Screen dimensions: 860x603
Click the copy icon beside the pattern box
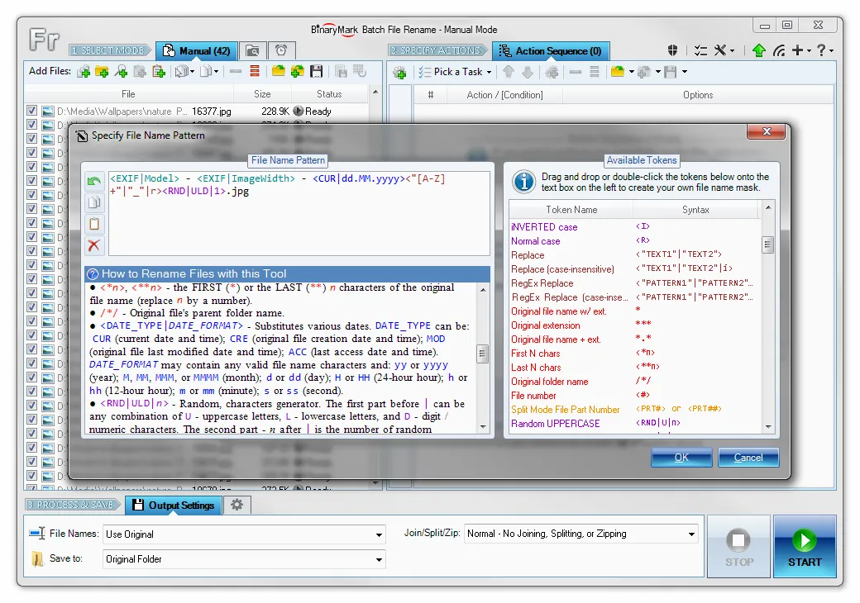94,202
